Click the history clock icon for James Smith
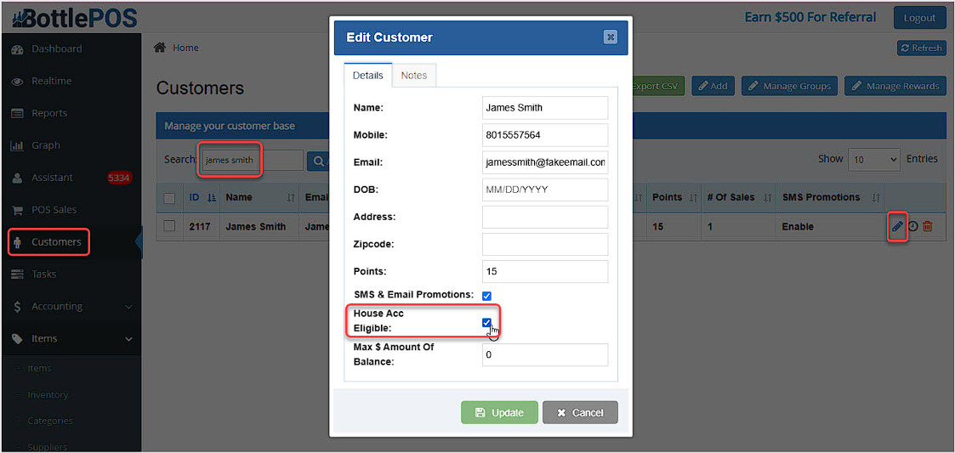The image size is (955, 453). click(913, 226)
